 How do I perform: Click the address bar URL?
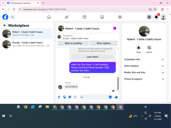pyautogui.click(x=44, y=9)
